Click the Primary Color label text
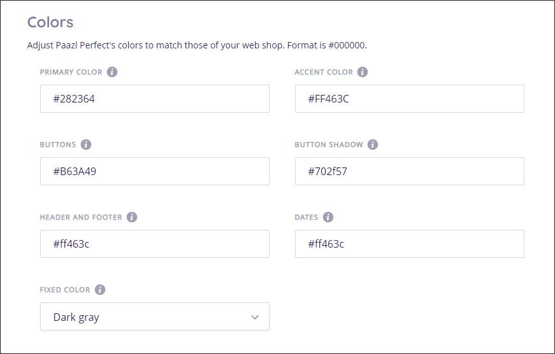555x354 pixels. point(71,72)
